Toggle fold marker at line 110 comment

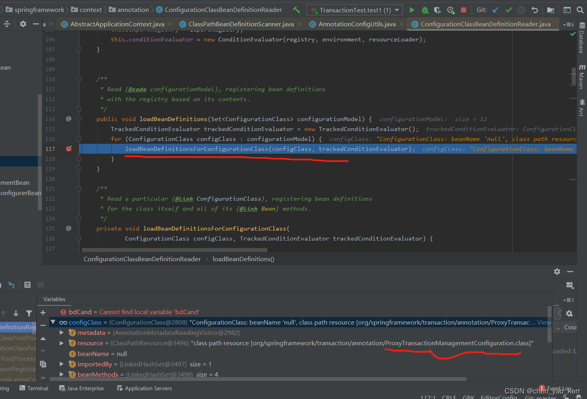pyautogui.click(x=79, y=79)
